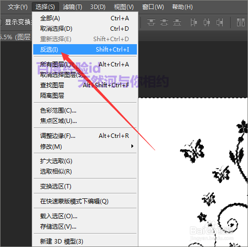Open the 文字(Y) menu
This screenshot has height=247, width=248.
17,7
